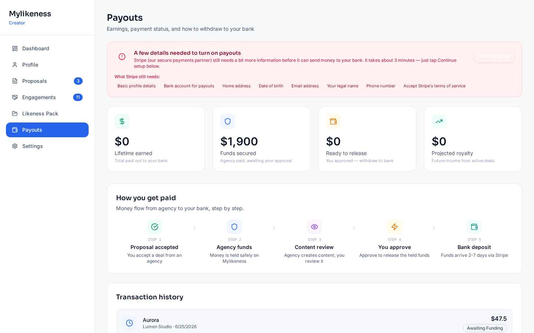Click the Payouts wallet icon in sidebar
Viewport: 534px width, 333px height.
tap(15, 130)
